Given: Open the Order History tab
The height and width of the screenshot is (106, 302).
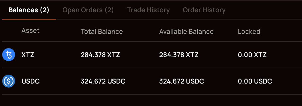Looking at the screenshot, I should 204,10.
